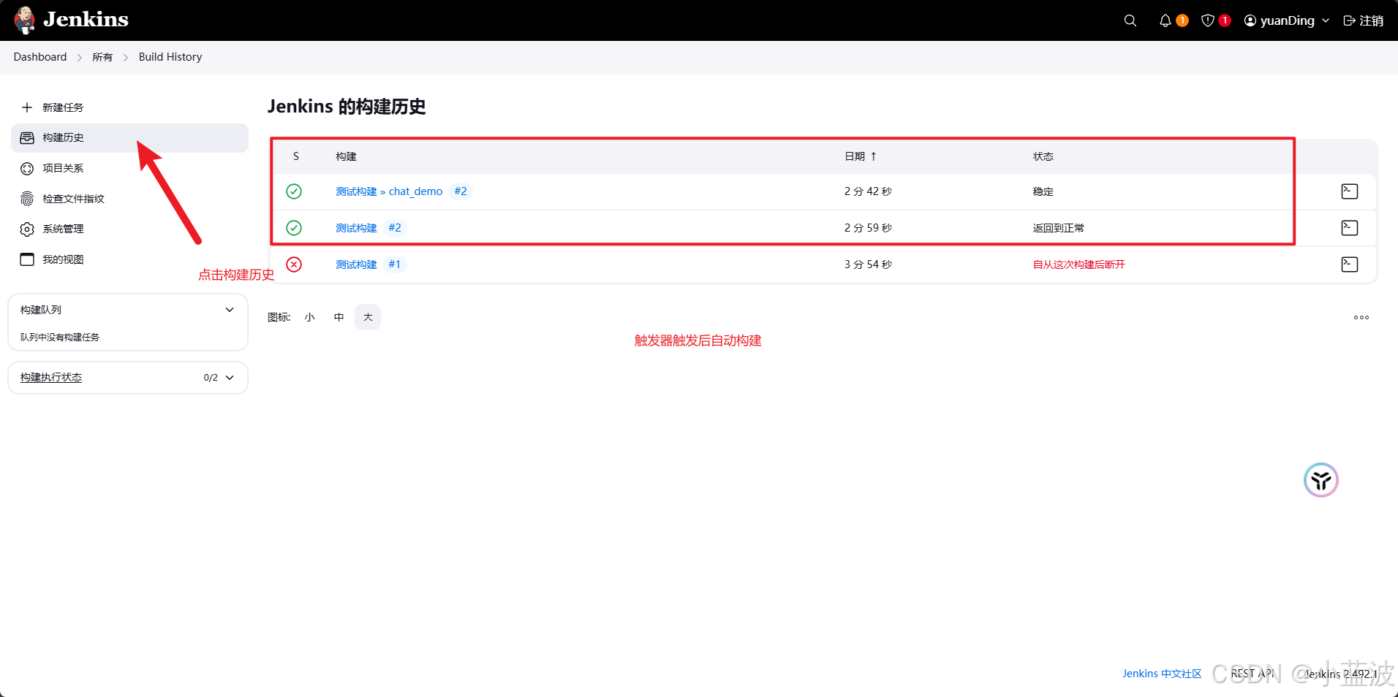Viewport: 1398px width, 697px height.
Task: Go to Dashboard breadcrumb
Action: [40, 57]
